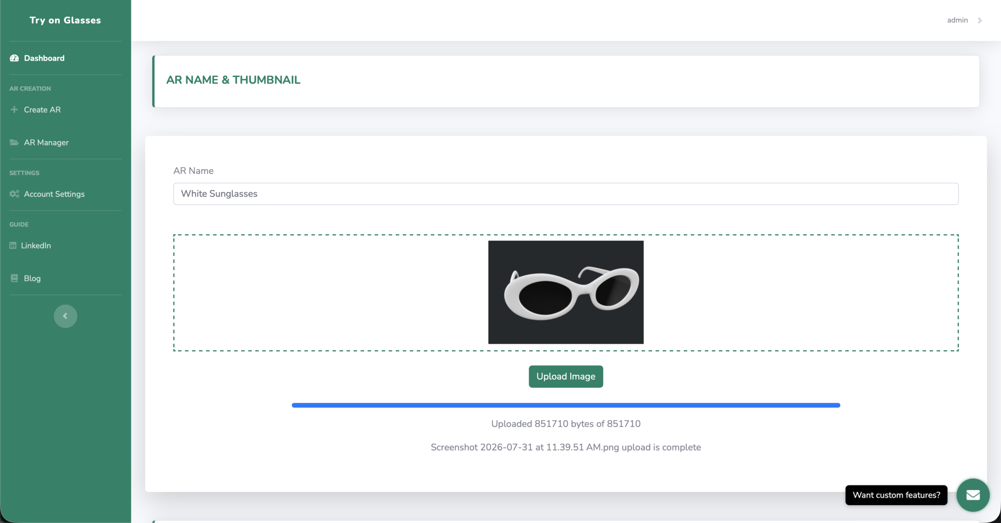Click the LinkedIn logo icon in sidebar
Screen dimensions: 1001x523
pyautogui.click(x=13, y=246)
